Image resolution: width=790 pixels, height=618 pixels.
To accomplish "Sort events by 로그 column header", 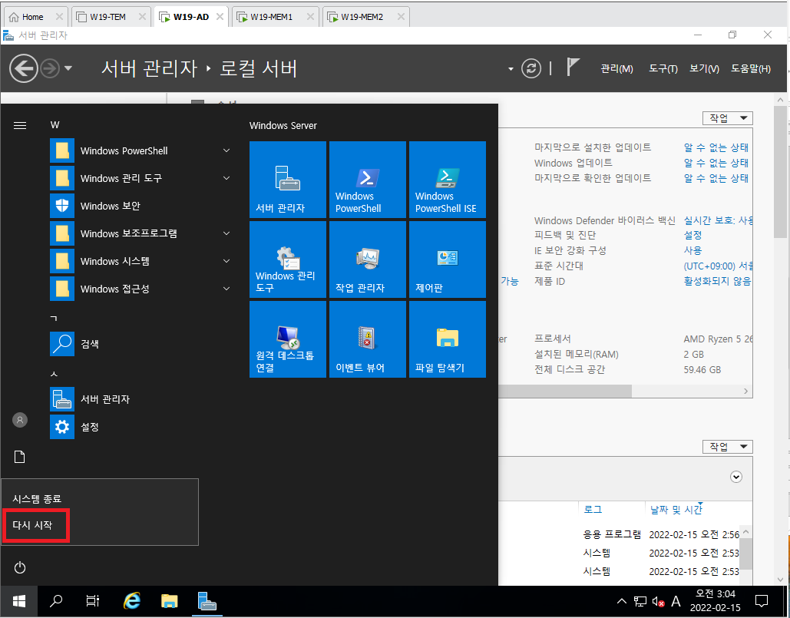I will (593, 509).
